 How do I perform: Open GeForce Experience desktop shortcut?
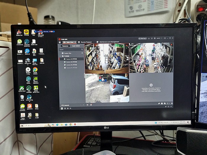pyautogui.click(x=36, y=80)
